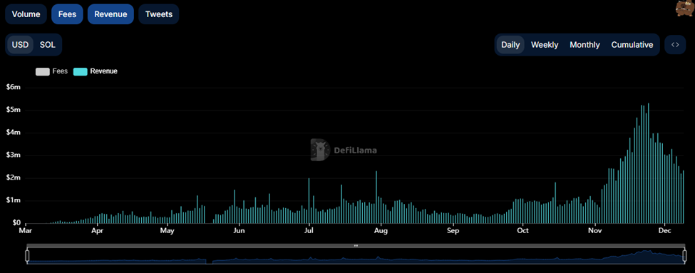This screenshot has width=695, height=273.
Task: Click the range overview mini chart
Action: coord(356,256)
